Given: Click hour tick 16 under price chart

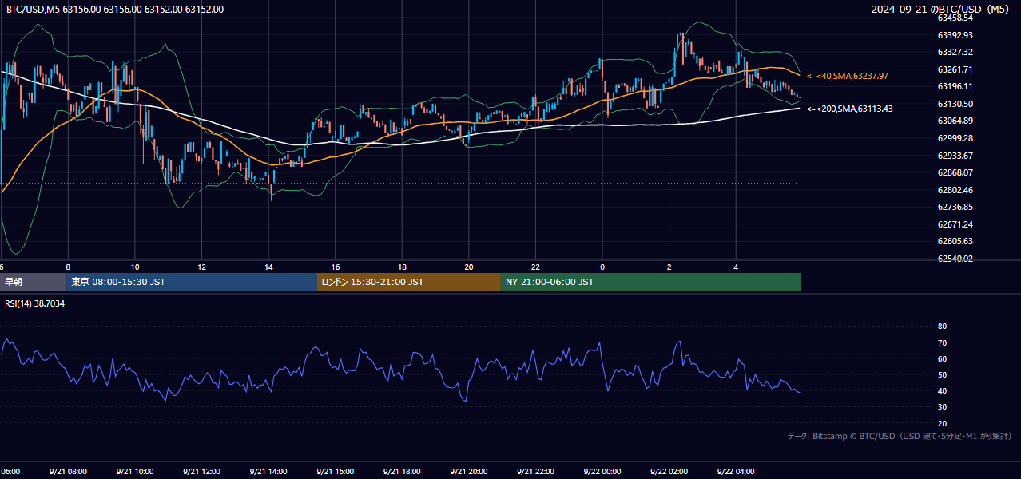Looking at the screenshot, I should tap(336, 267).
